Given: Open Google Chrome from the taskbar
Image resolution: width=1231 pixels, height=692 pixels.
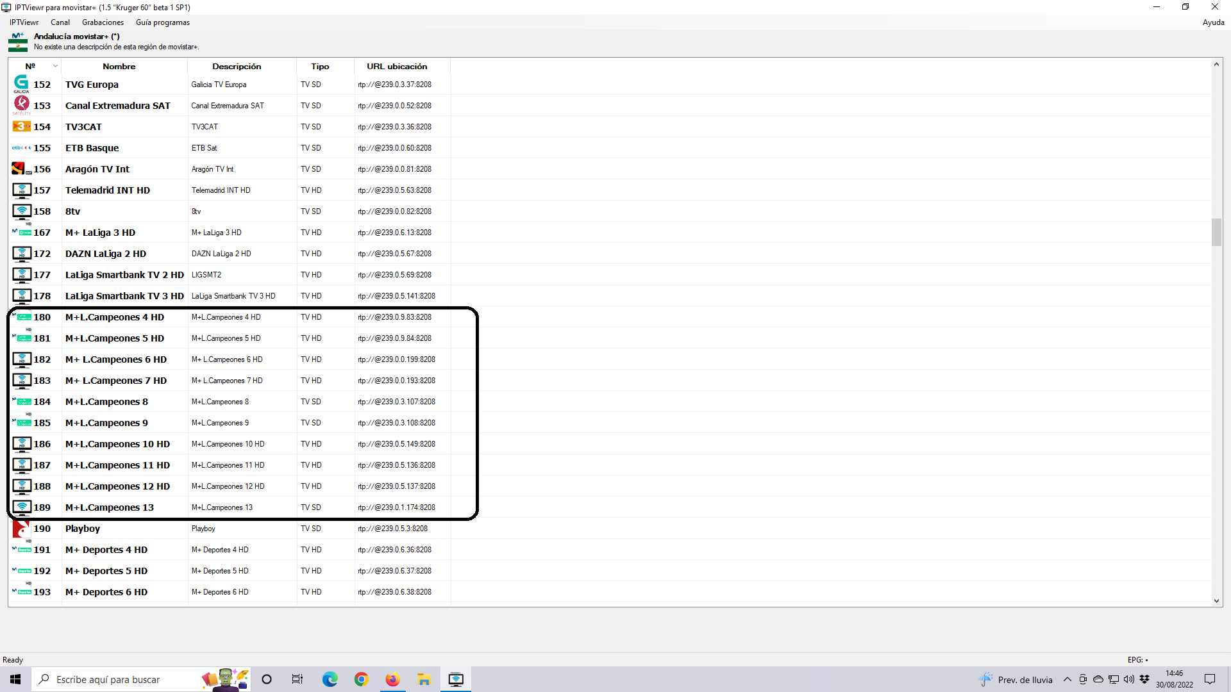Looking at the screenshot, I should point(361,679).
